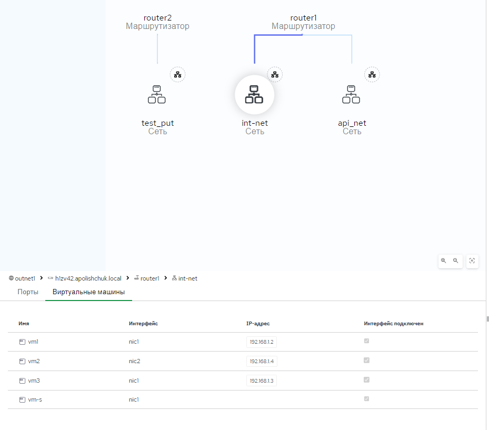Switch to the Порты tab
This screenshot has width=489, height=430.
(28, 292)
